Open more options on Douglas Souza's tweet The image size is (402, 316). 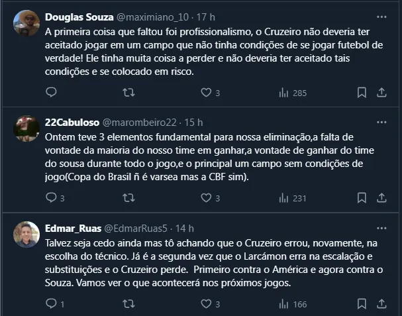(x=381, y=17)
